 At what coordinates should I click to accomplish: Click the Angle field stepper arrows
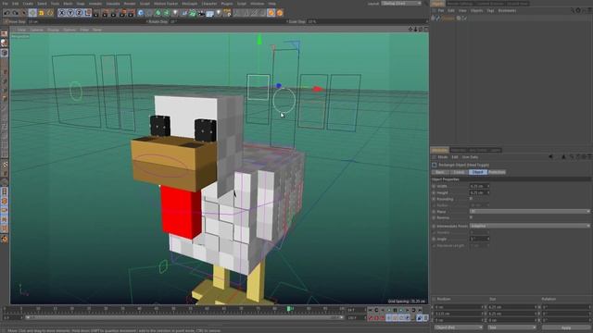[488, 239]
